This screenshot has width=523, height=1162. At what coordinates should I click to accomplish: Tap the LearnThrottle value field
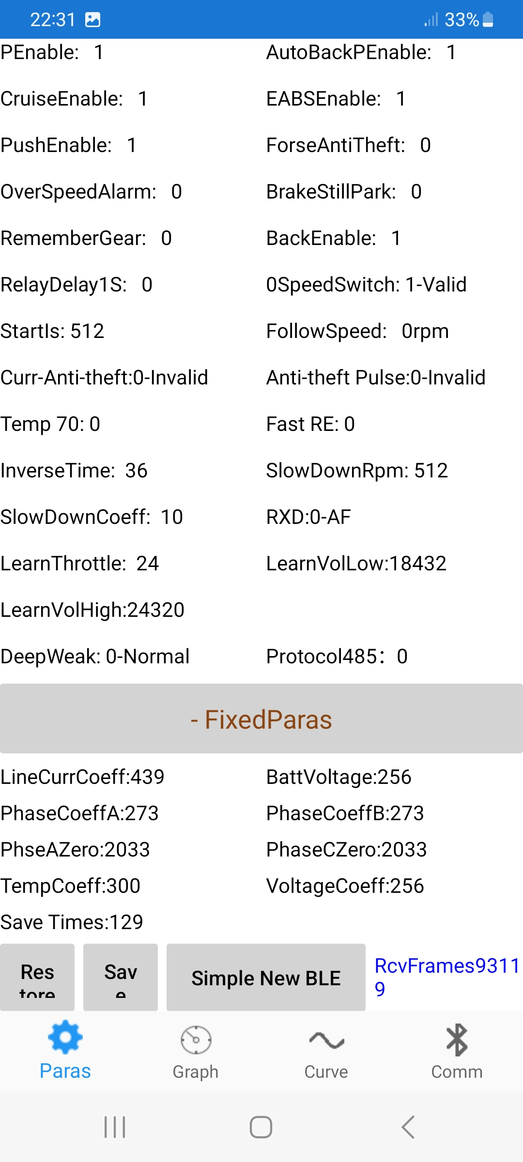[x=147, y=564]
